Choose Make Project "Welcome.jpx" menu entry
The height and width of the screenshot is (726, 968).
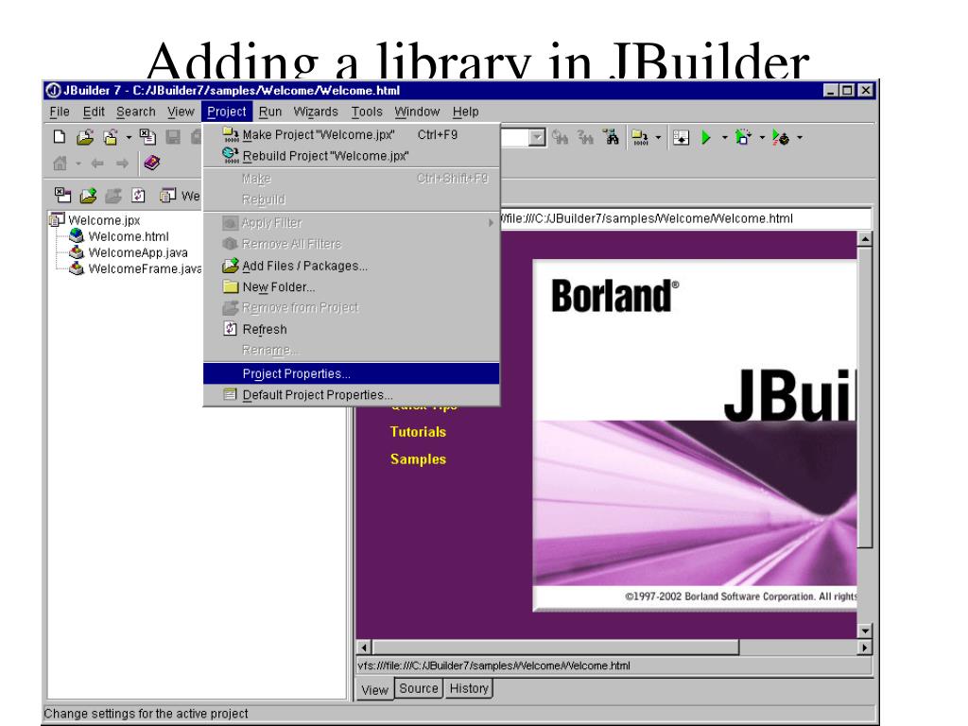click(x=351, y=134)
